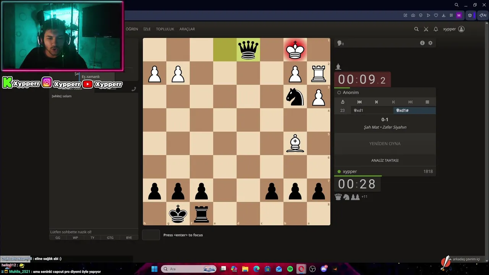Open Microsoft Edge from taskbar
This screenshot has width=489, height=275.
tap(256, 269)
